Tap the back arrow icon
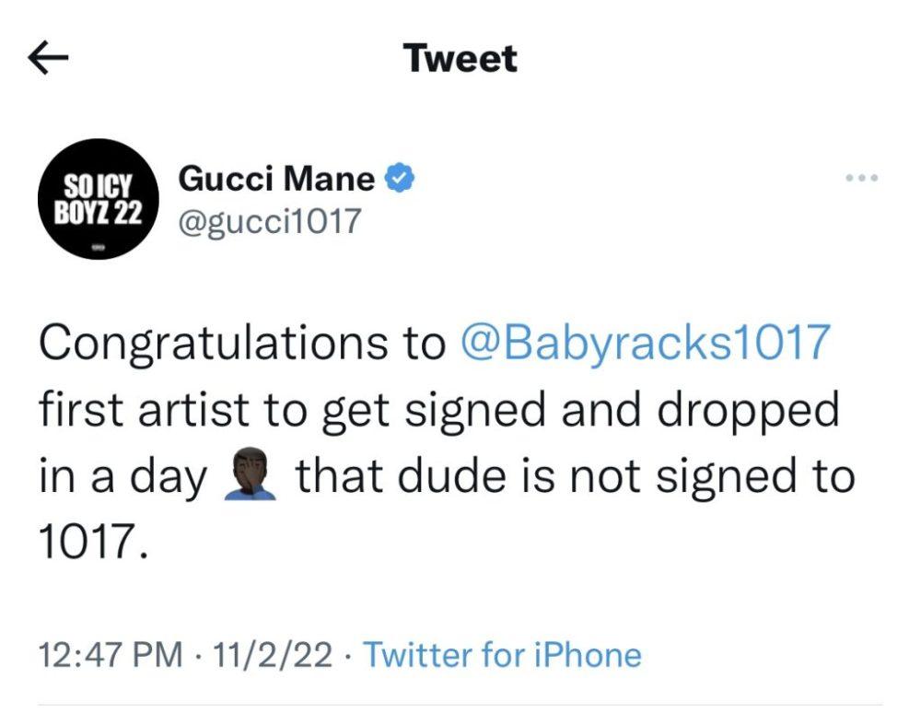The width and height of the screenshot is (921, 725). (x=50, y=60)
